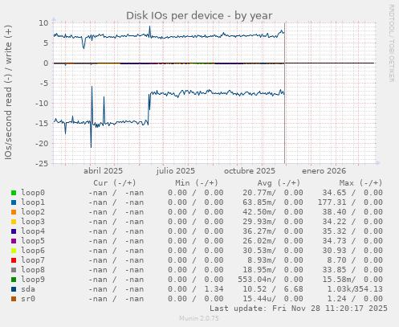Image resolution: width=399 pixels, height=327 pixels.
Task: Click the 'enero 2026' x-axis label
Action: [x=324, y=171]
